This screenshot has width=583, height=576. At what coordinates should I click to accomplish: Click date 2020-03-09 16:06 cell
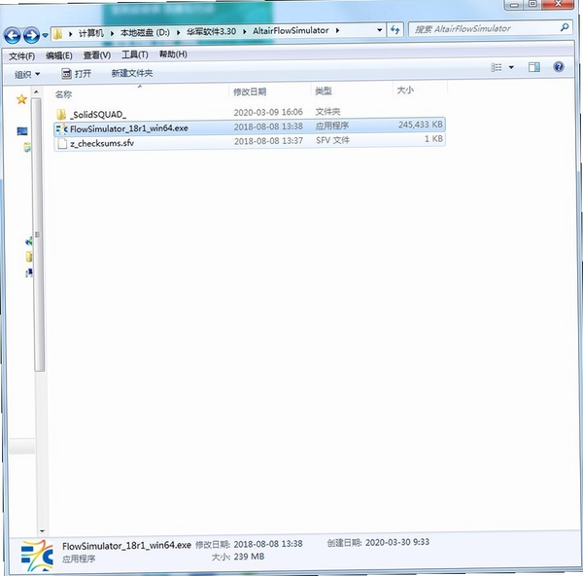point(268,112)
